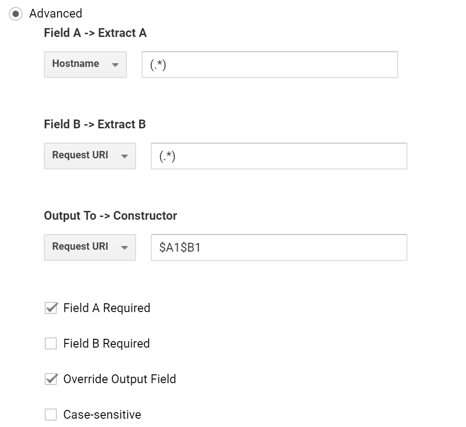Focus the Extract B pattern input field
Viewport: 466px width, 427px height.
point(279,156)
